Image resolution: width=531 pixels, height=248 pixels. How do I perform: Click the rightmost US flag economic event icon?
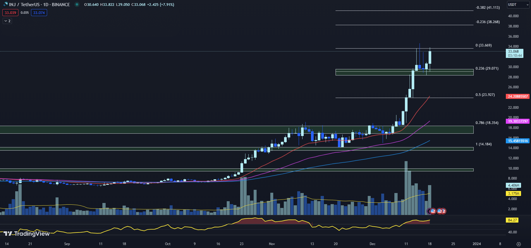coord(443,211)
